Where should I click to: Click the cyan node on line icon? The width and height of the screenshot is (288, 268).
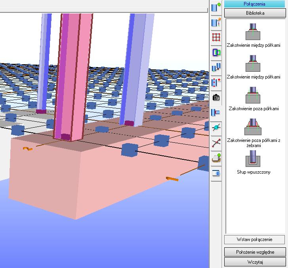[216, 128]
